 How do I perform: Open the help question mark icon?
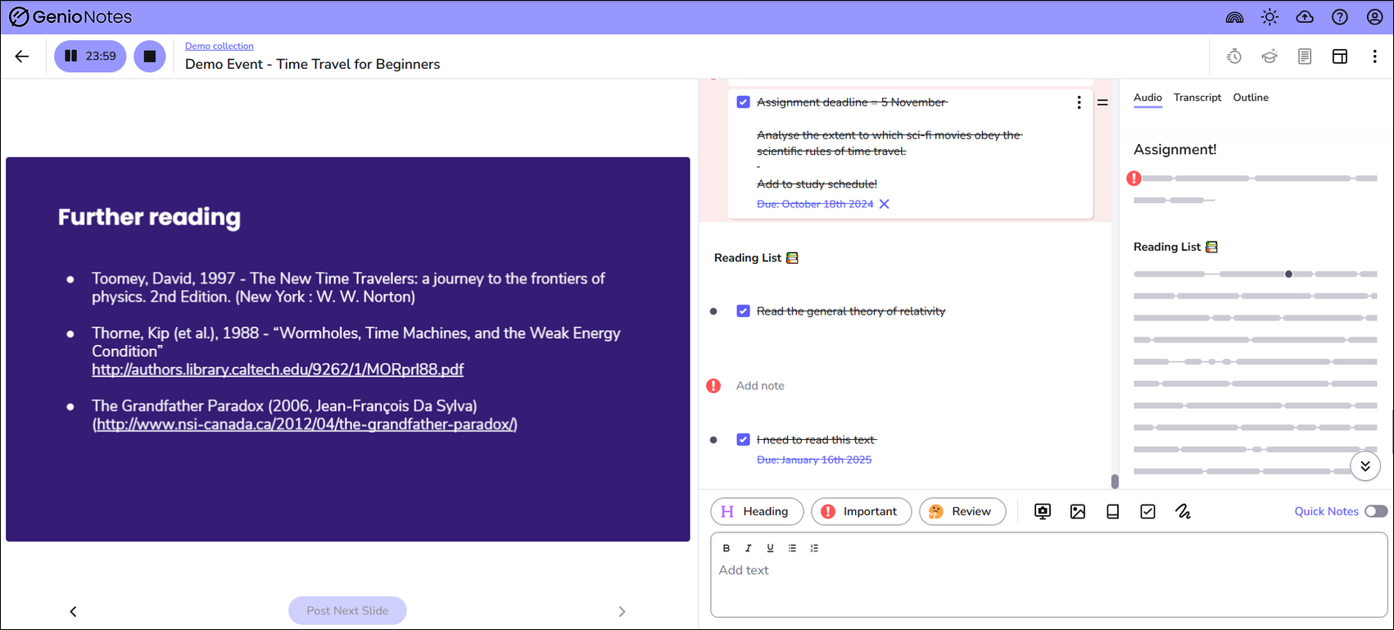point(1340,17)
